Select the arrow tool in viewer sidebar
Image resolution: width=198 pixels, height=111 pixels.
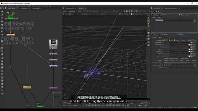[x=148, y=18]
